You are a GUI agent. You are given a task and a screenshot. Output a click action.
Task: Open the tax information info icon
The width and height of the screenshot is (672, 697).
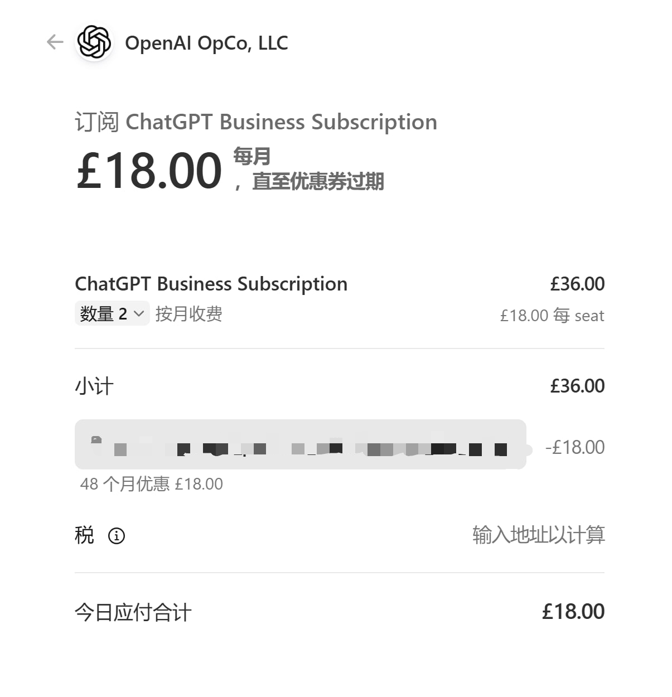116,536
